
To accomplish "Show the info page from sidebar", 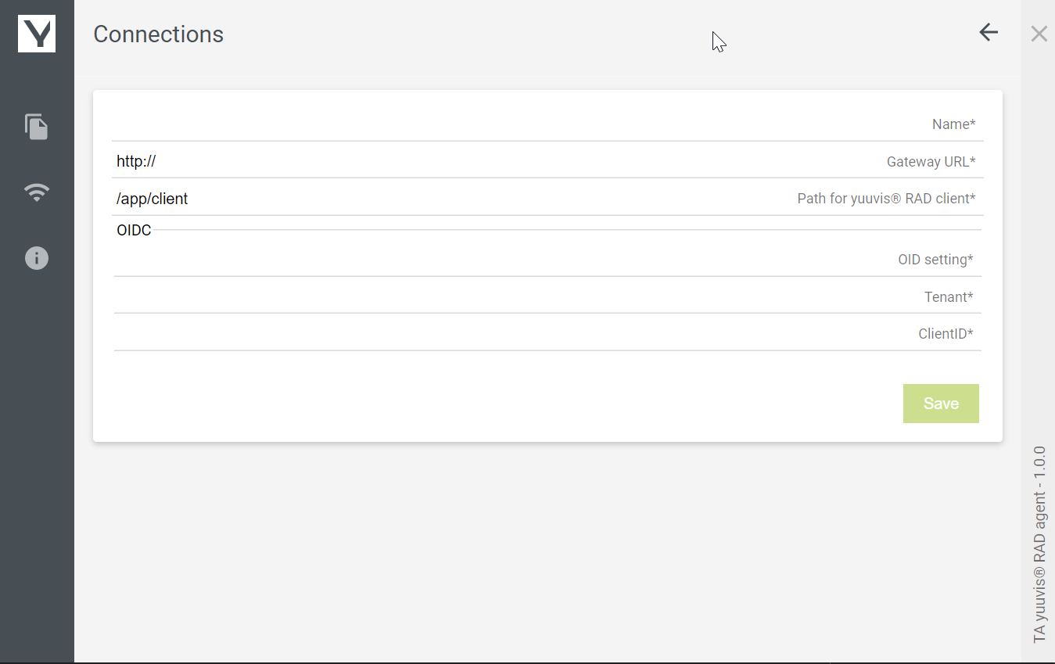I will click(37, 258).
